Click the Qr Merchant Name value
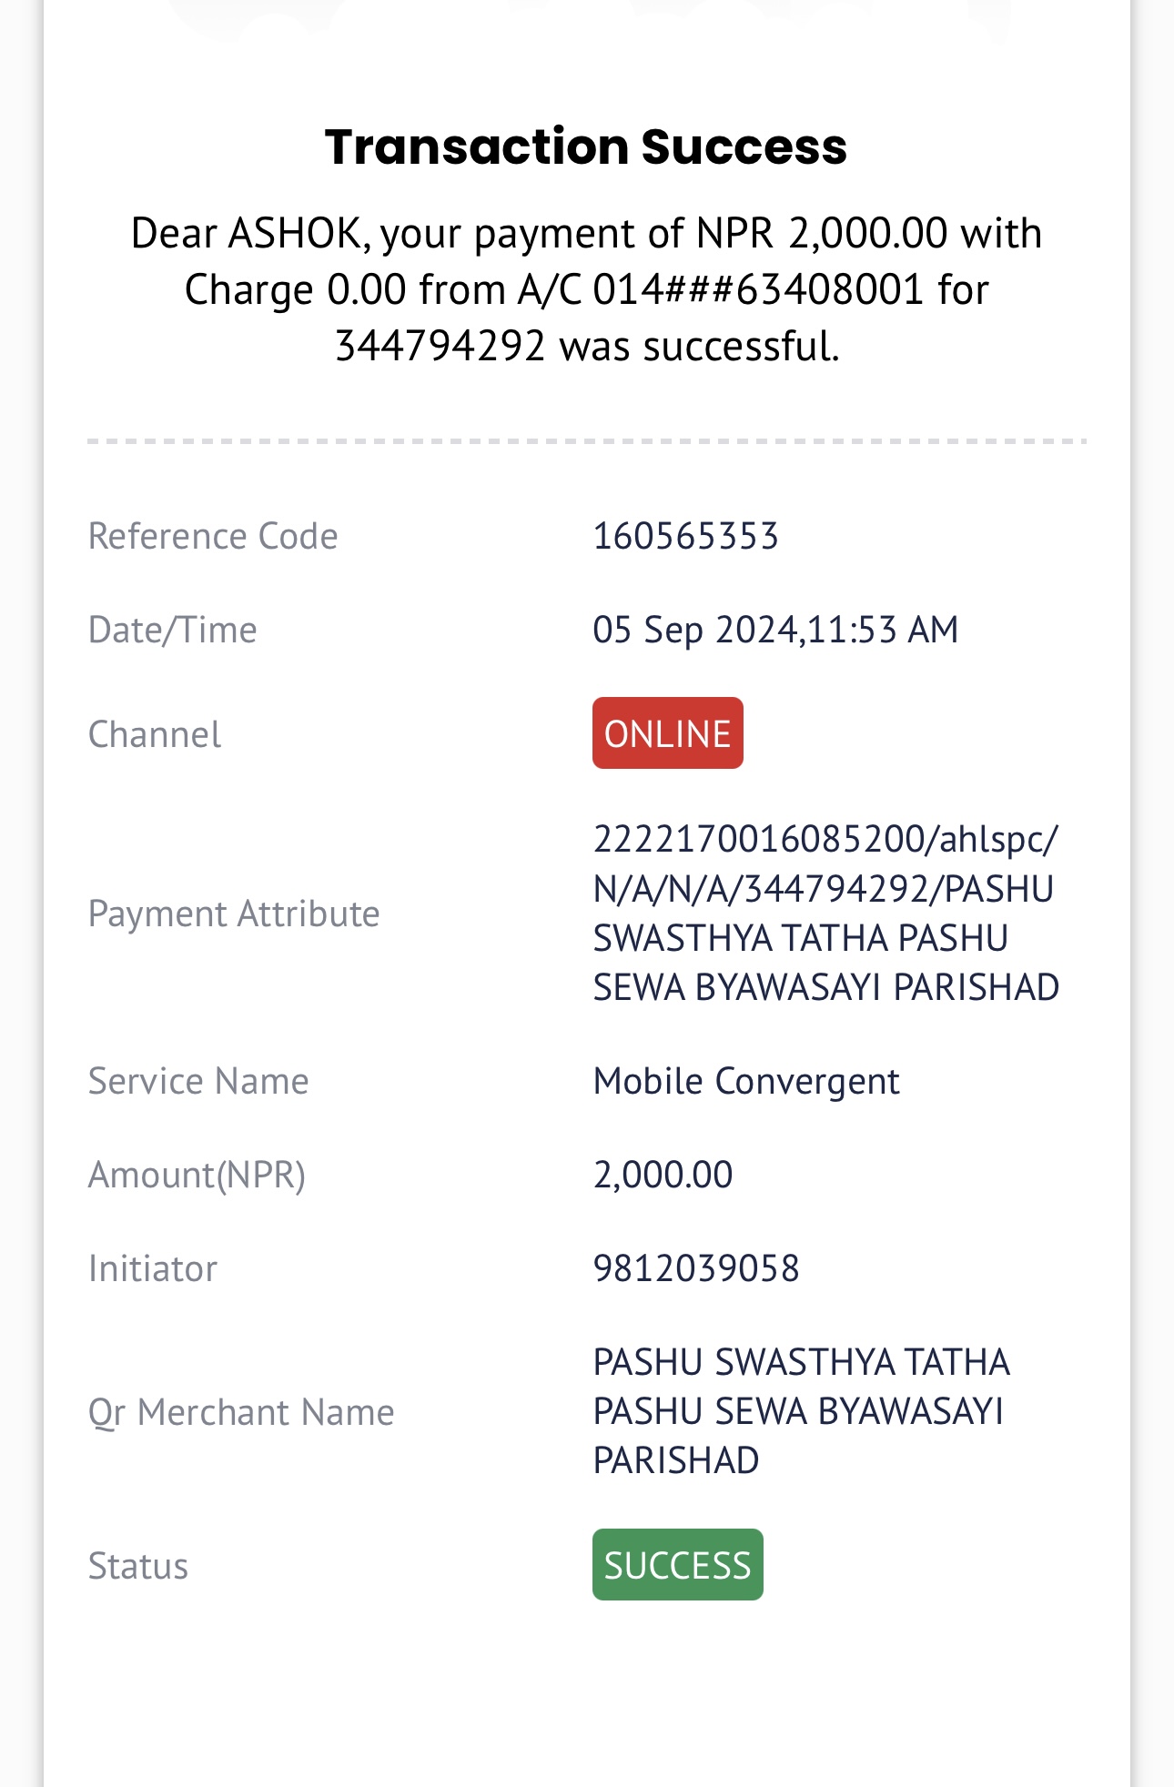Viewport: 1174px width, 1787px height. click(801, 1411)
